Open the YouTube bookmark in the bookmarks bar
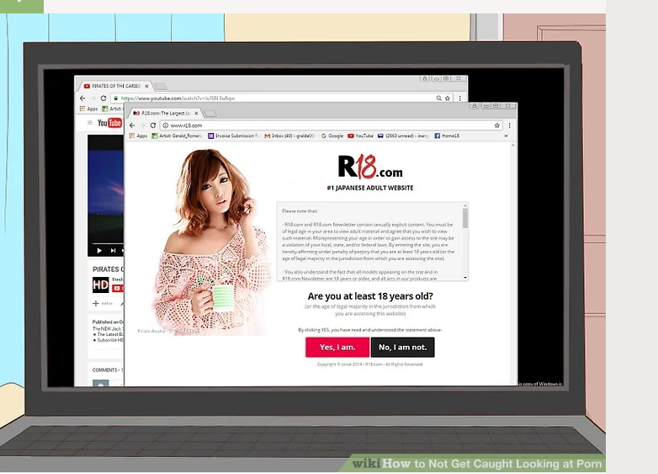The width and height of the screenshot is (658, 474). point(360,136)
